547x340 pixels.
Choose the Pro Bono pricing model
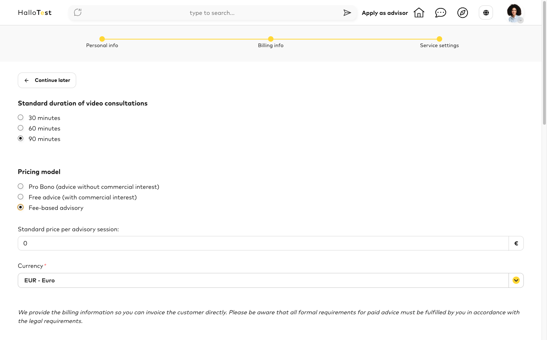(21, 186)
